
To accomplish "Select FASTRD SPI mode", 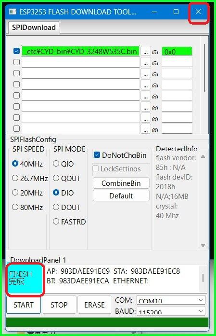I will coord(69,222).
